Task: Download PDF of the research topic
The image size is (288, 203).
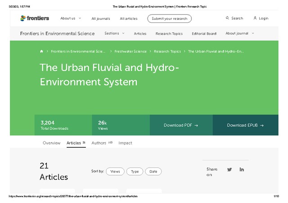Action: click(181, 125)
